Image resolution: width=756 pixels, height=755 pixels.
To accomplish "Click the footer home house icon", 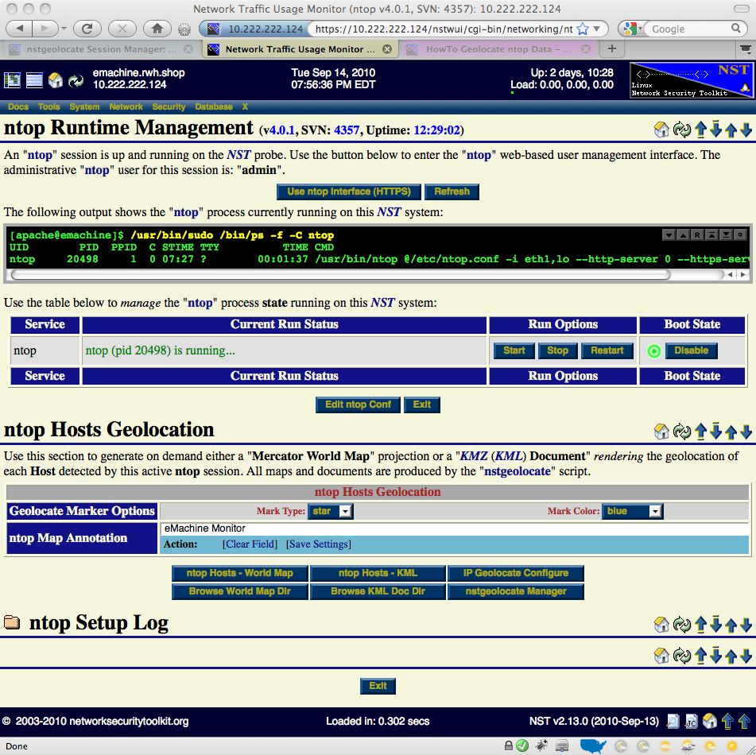I will 709,722.
